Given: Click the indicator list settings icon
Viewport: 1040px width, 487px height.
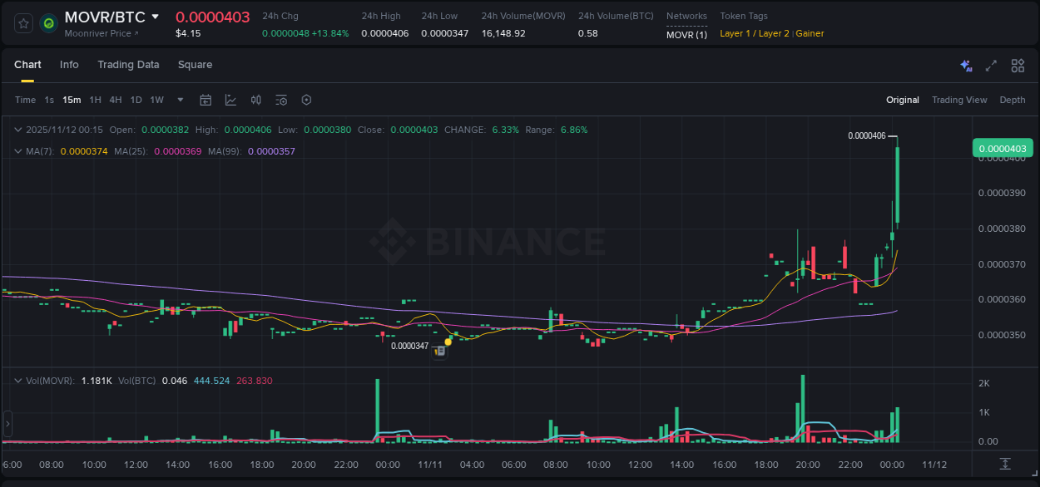Looking at the screenshot, I should point(280,100).
